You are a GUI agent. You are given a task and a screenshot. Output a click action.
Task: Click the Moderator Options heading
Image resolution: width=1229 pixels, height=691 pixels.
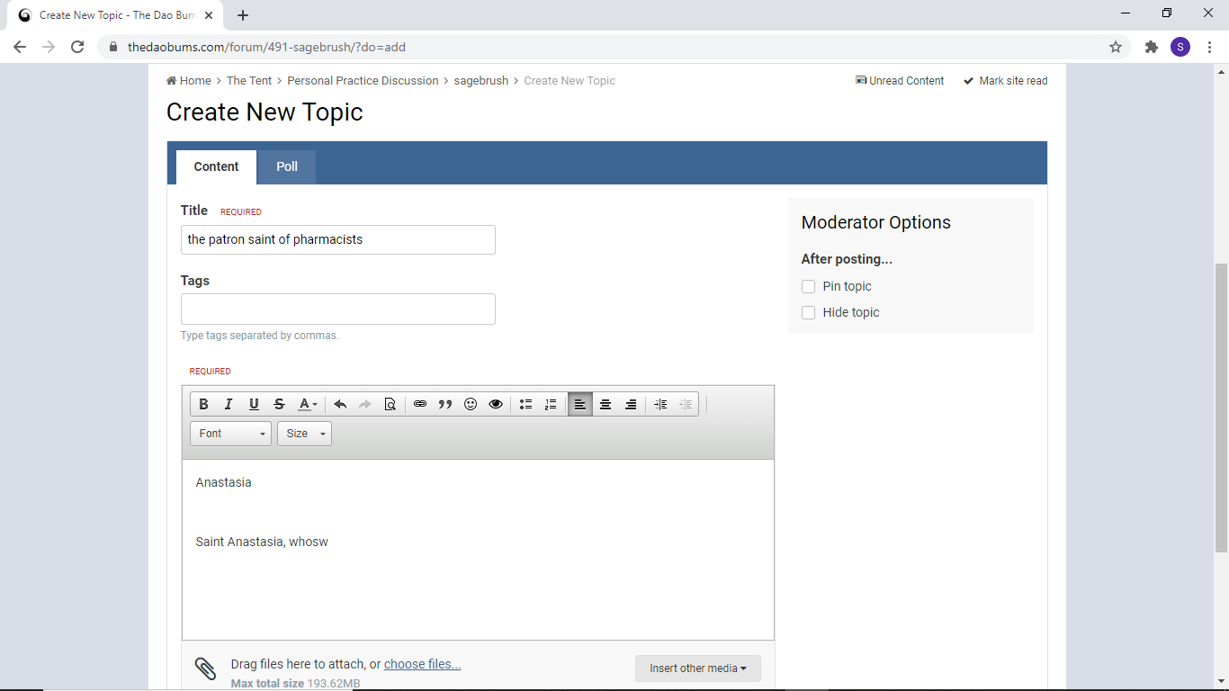point(875,222)
